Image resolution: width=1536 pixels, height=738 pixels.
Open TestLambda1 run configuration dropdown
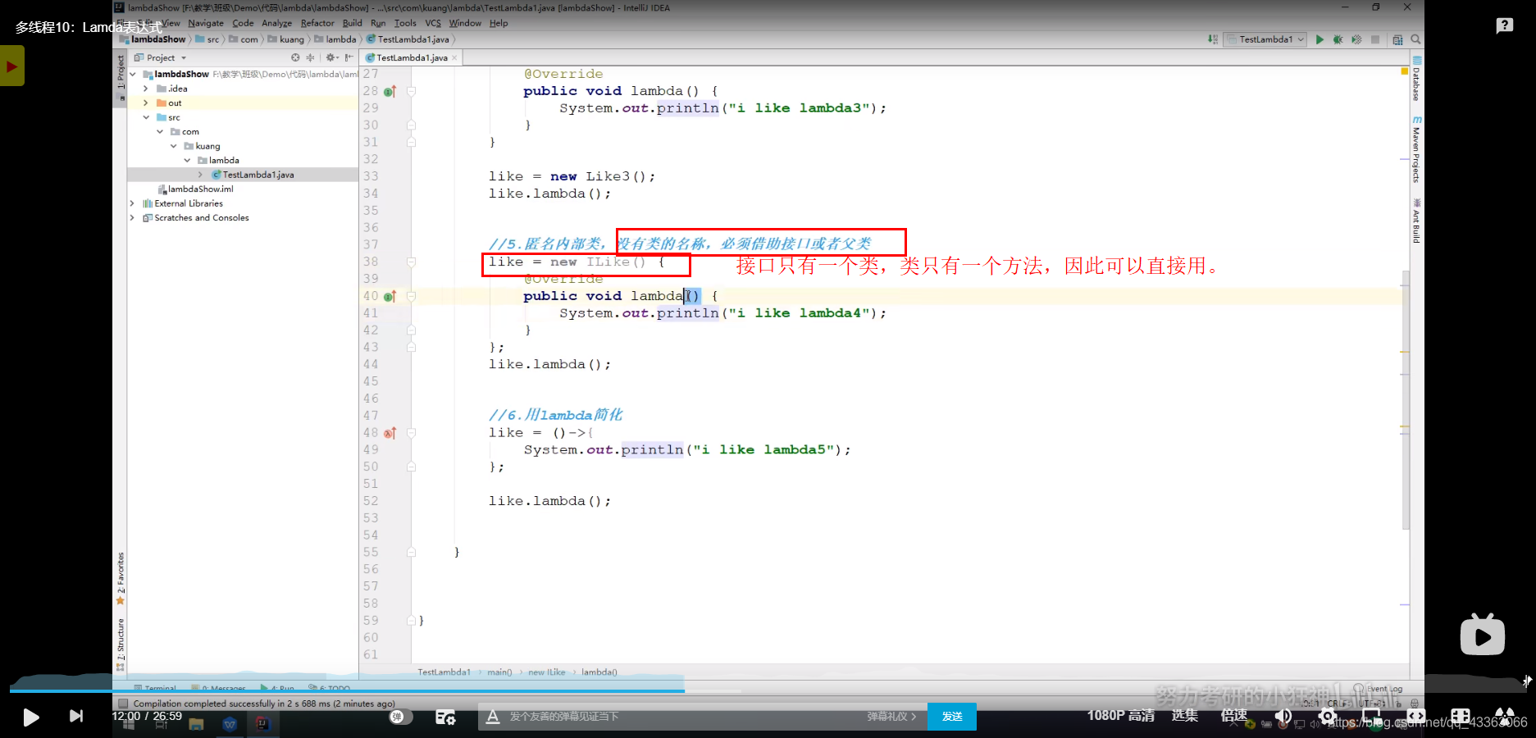pos(1265,39)
